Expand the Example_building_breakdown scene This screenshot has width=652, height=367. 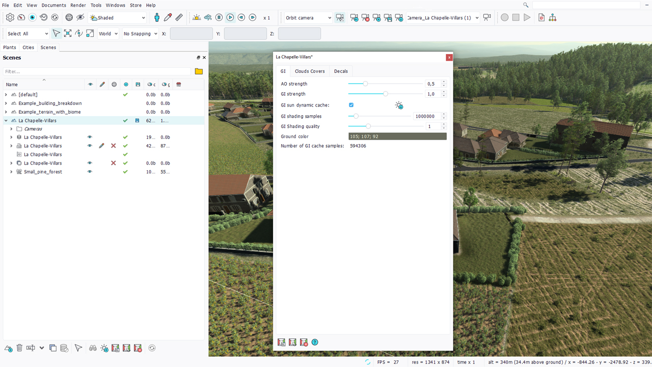pyautogui.click(x=6, y=103)
